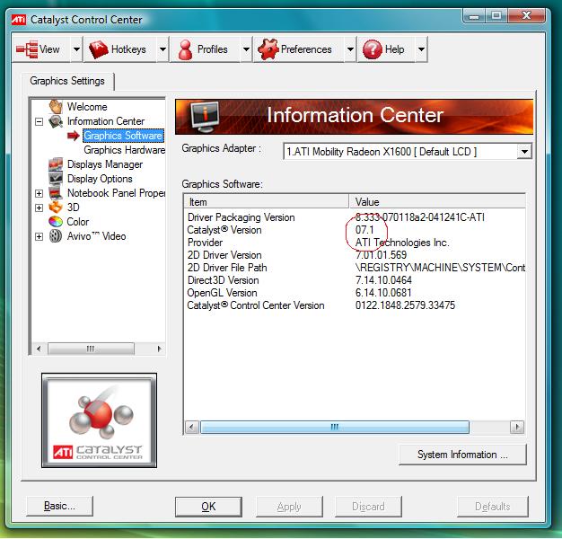Image resolution: width=562 pixels, height=539 pixels.
Task: Expand the Avivo Video tree node
Action: [x=40, y=236]
